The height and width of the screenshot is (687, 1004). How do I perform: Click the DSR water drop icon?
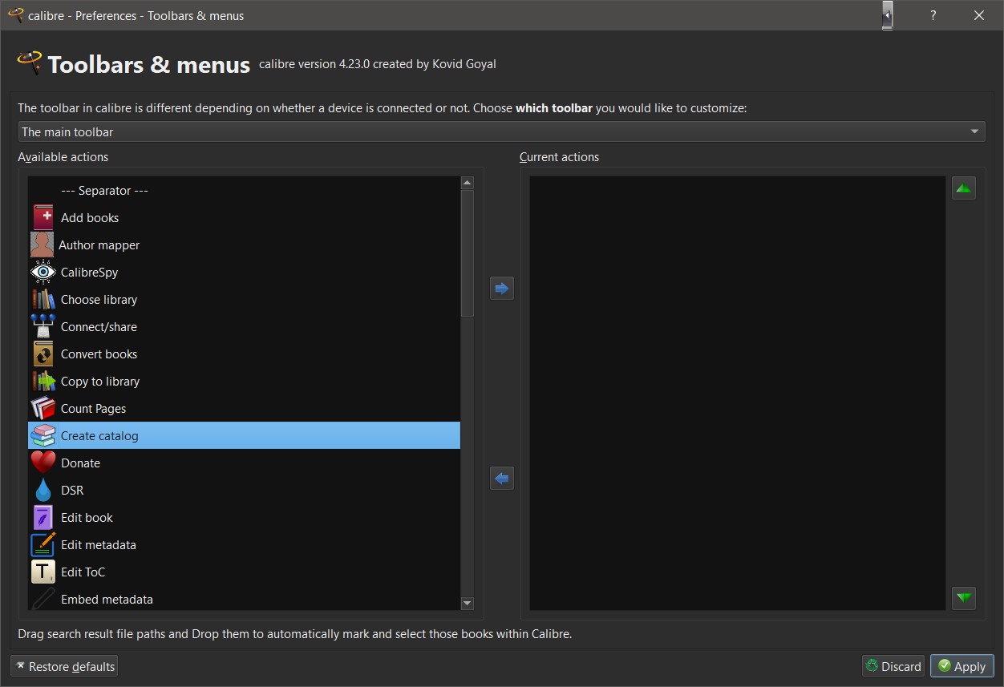pos(43,490)
